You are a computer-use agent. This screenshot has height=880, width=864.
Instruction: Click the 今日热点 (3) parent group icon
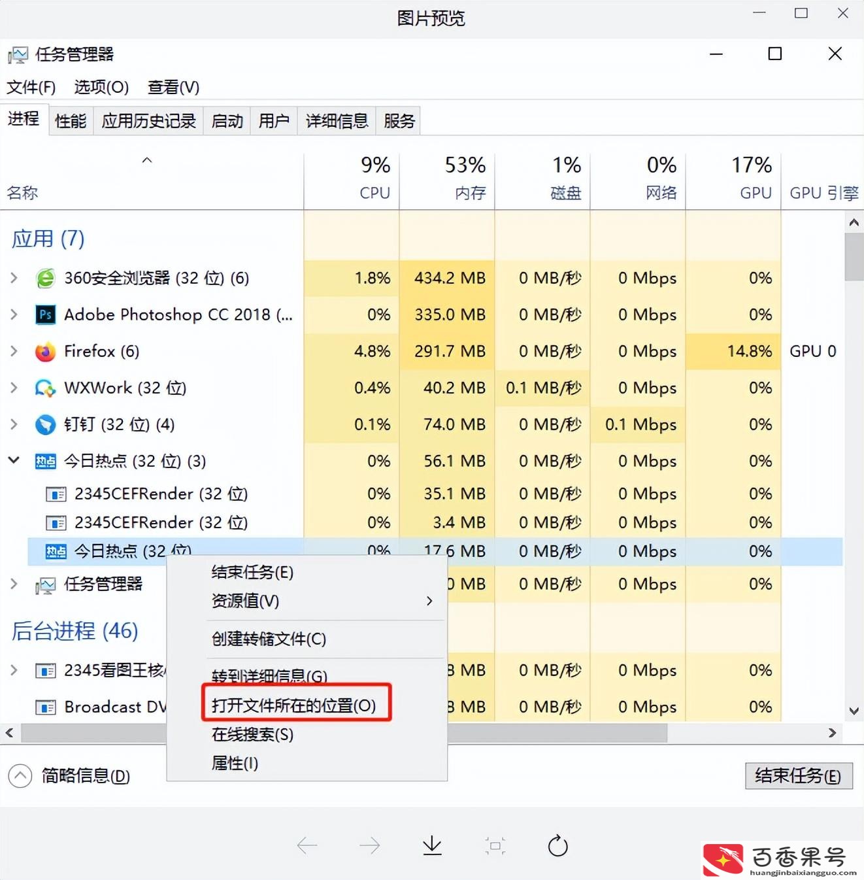click(45, 462)
